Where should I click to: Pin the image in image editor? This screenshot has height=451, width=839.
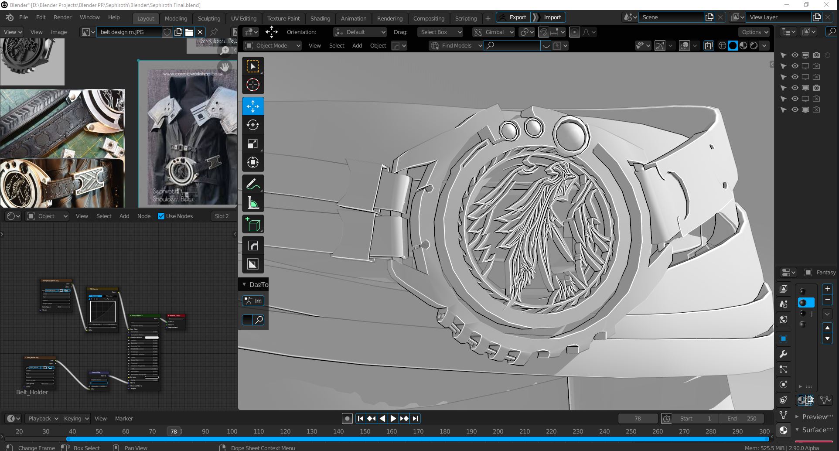(214, 32)
